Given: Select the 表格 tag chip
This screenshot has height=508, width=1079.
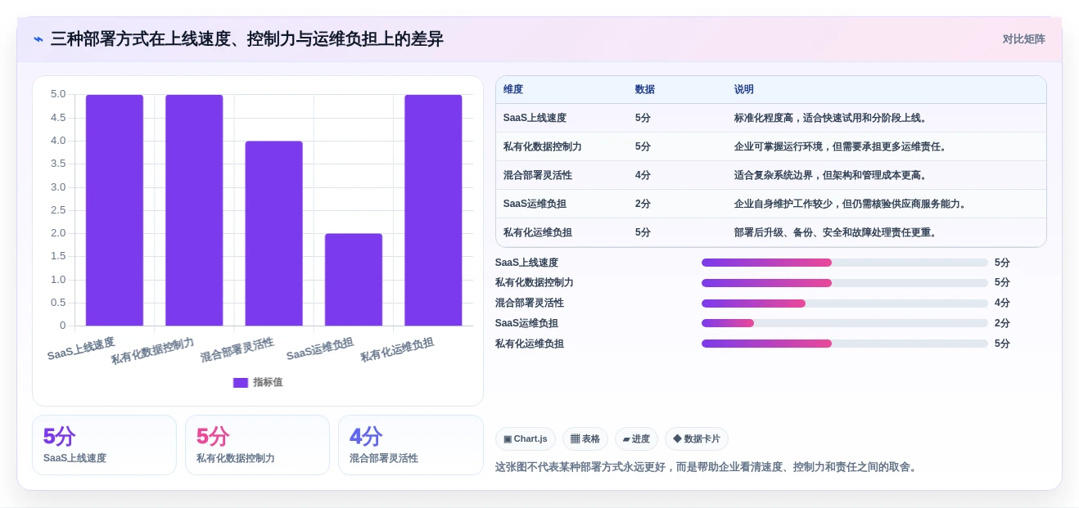Looking at the screenshot, I should 585,439.
